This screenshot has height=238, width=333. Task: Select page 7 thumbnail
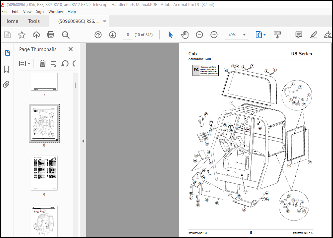click(44, 82)
